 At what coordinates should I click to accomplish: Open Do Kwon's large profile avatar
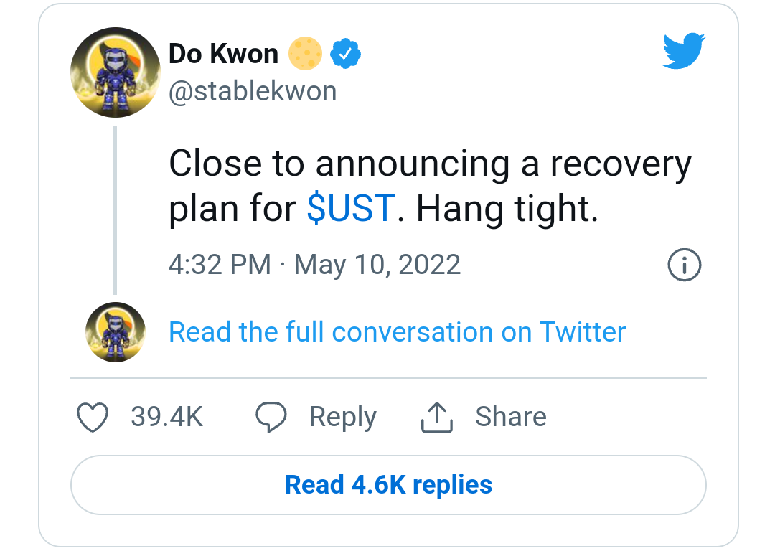click(116, 72)
